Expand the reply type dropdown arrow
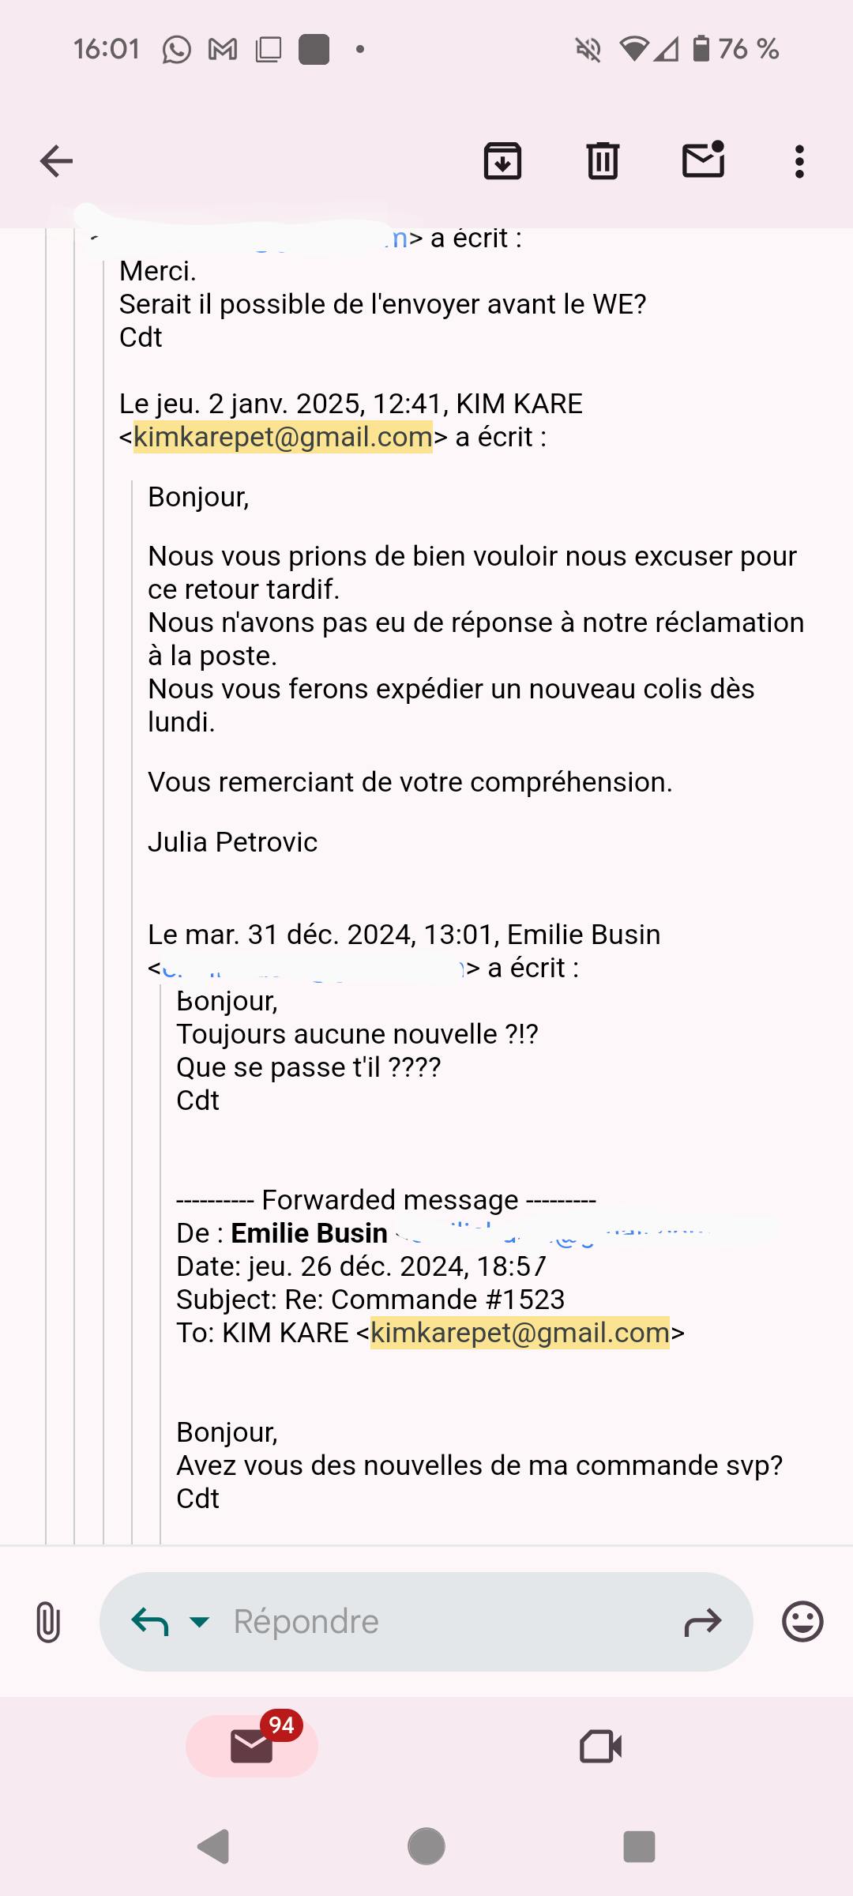 pos(200,1622)
